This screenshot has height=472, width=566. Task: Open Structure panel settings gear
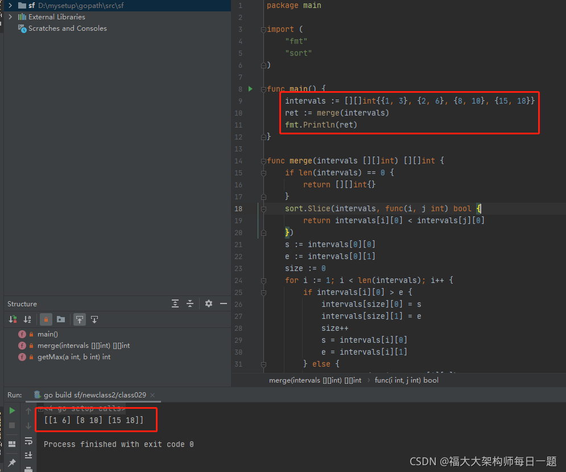pyautogui.click(x=209, y=303)
